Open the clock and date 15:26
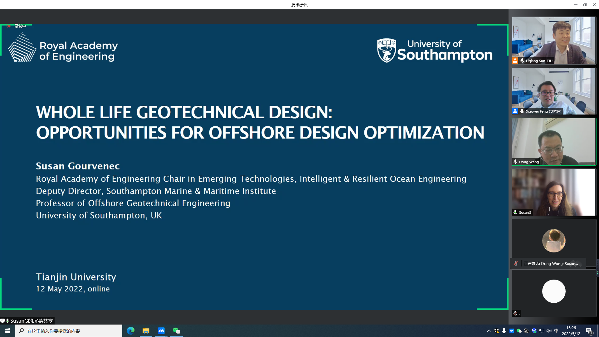This screenshot has height=337, width=599. point(571,331)
